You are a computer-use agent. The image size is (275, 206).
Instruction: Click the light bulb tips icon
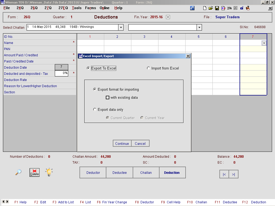point(49,172)
